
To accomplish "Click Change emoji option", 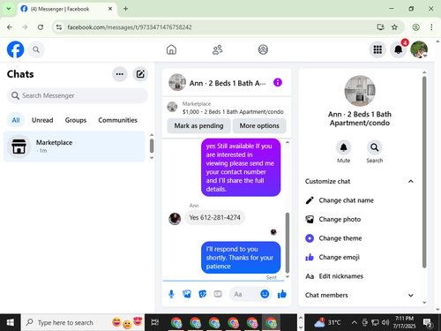I will point(360,257).
